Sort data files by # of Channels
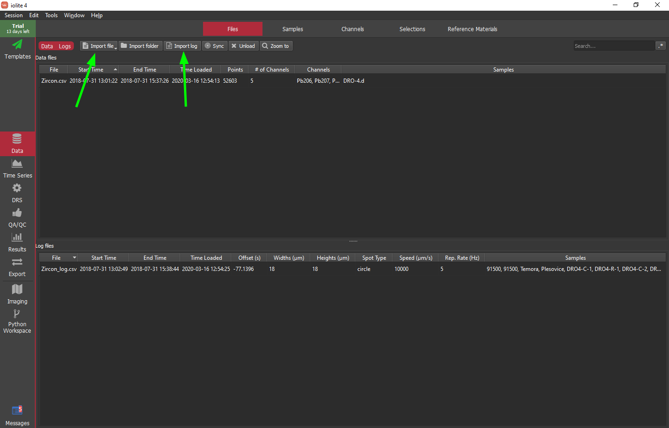This screenshot has width=669, height=428. [272, 70]
